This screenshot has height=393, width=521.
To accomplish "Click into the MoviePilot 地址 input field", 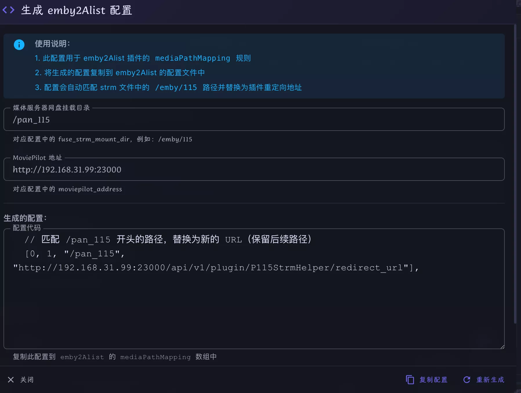I will (x=254, y=170).
